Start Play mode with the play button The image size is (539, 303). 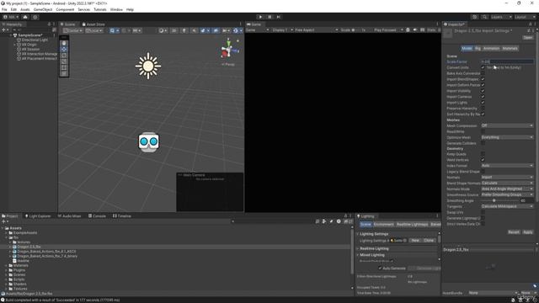(260, 17)
